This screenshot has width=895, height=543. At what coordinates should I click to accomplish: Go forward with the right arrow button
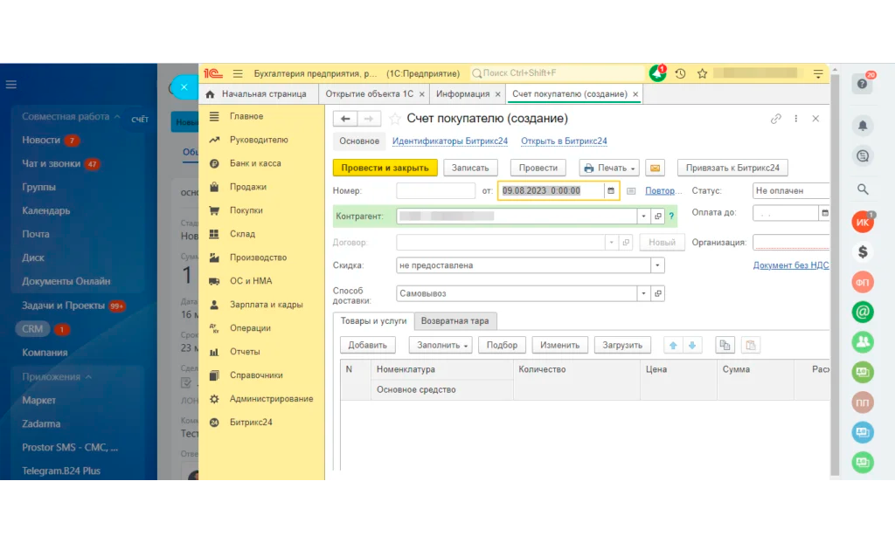369,119
